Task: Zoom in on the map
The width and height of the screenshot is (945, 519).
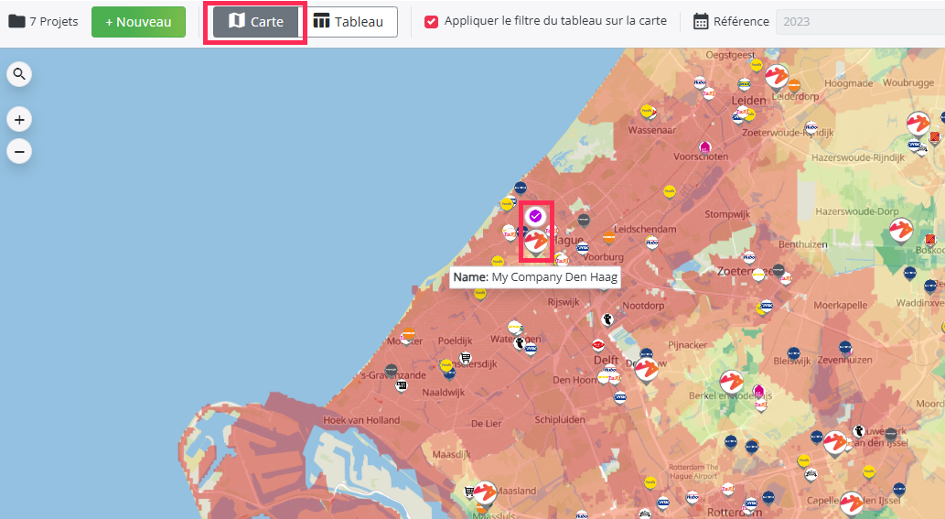Action: [19, 119]
